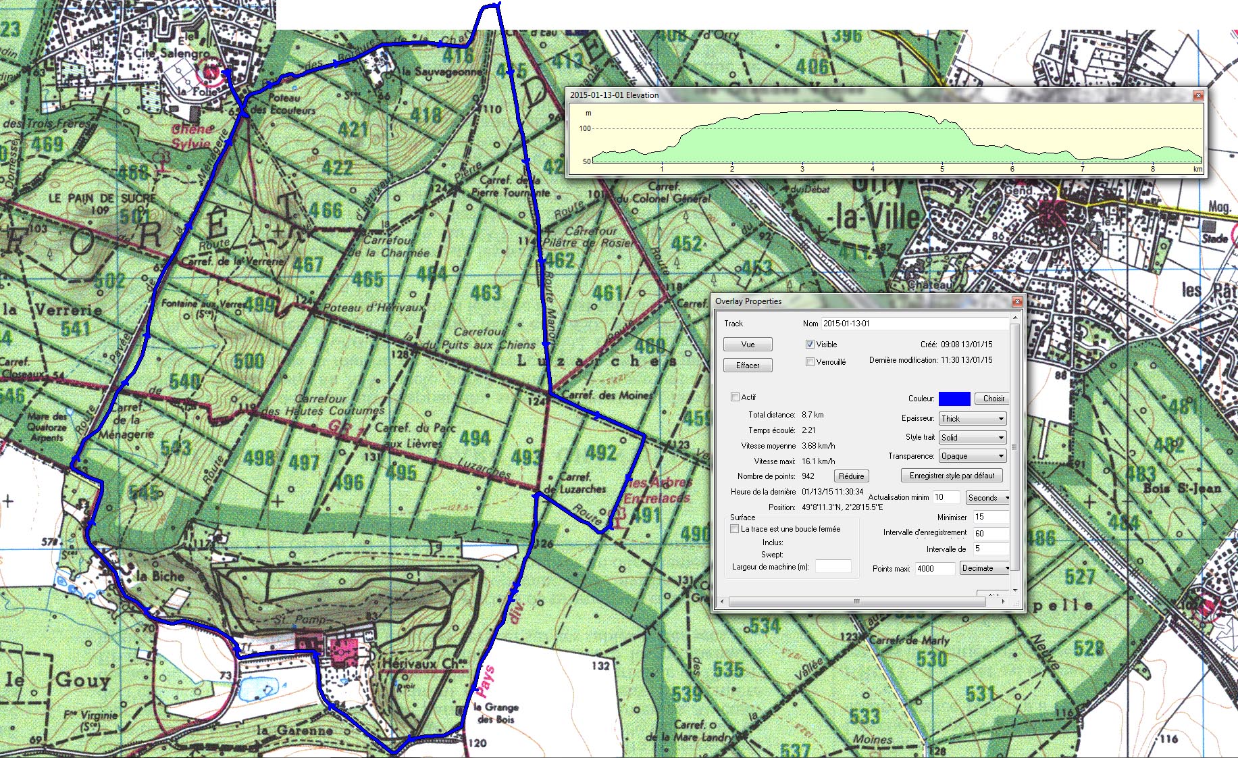Click the Effacer button
Image resolution: width=1238 pixels, height=758 pixels.
pos(748,365)
